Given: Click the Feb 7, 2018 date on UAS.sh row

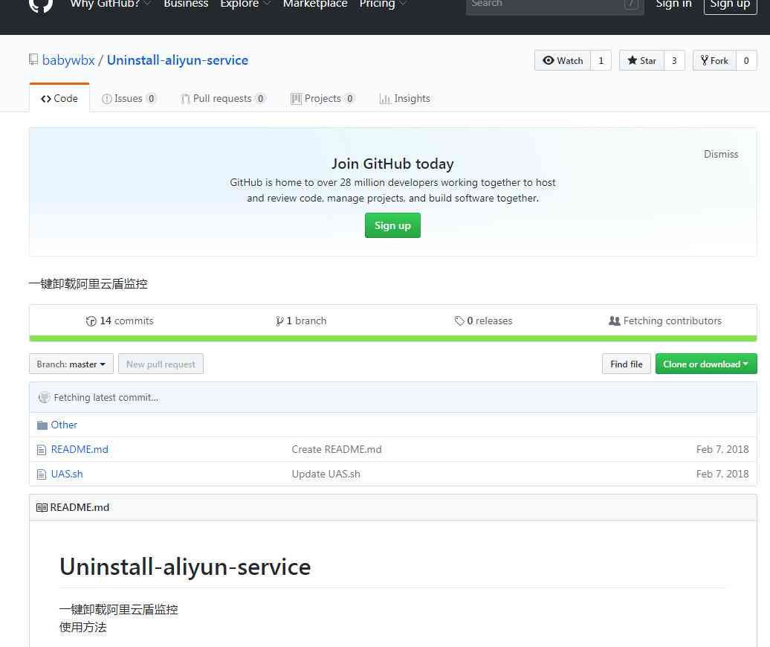Looking at the screenshot, I should click(722, 474).
